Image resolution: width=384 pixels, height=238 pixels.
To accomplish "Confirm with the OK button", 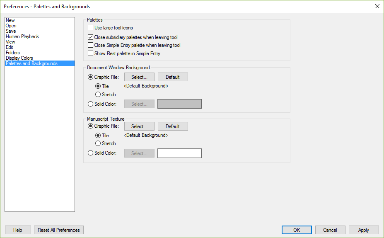I will pyautogui.click(x=297, y=230).
